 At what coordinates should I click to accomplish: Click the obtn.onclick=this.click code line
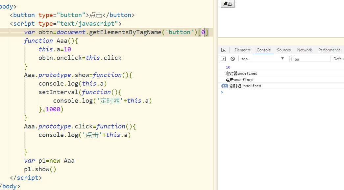[80, 58]
